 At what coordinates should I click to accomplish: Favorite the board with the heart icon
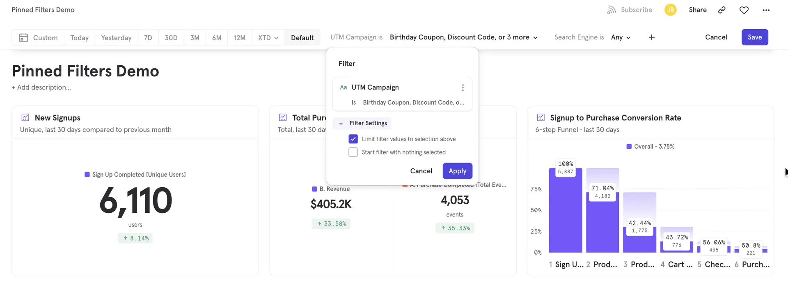click(x=744, y=10)
